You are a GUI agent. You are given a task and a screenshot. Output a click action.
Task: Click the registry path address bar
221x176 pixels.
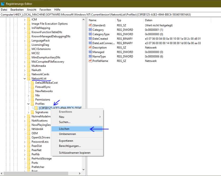(111, 14)
